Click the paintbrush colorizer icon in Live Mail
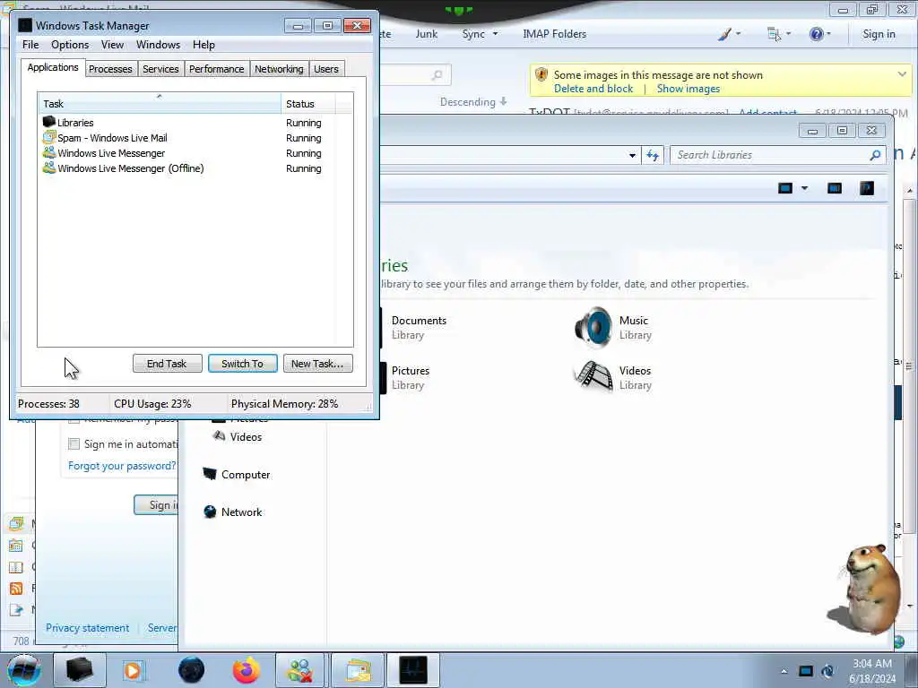The image size is (918, 688). [724, 34]
